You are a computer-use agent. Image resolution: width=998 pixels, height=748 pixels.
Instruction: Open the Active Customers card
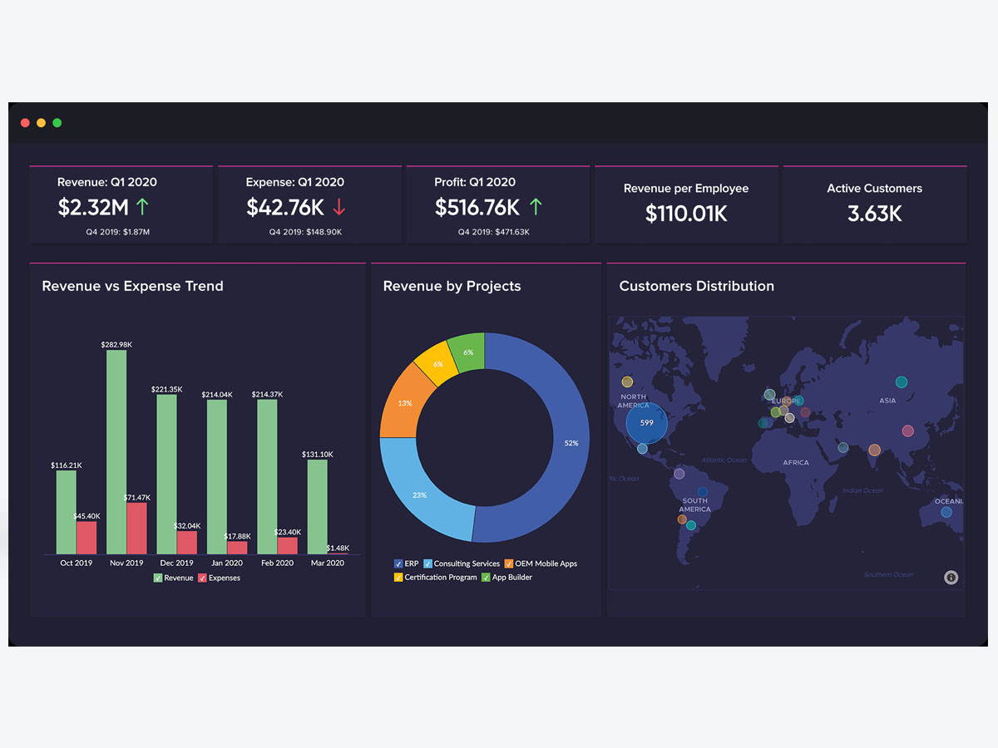point(875,204)
